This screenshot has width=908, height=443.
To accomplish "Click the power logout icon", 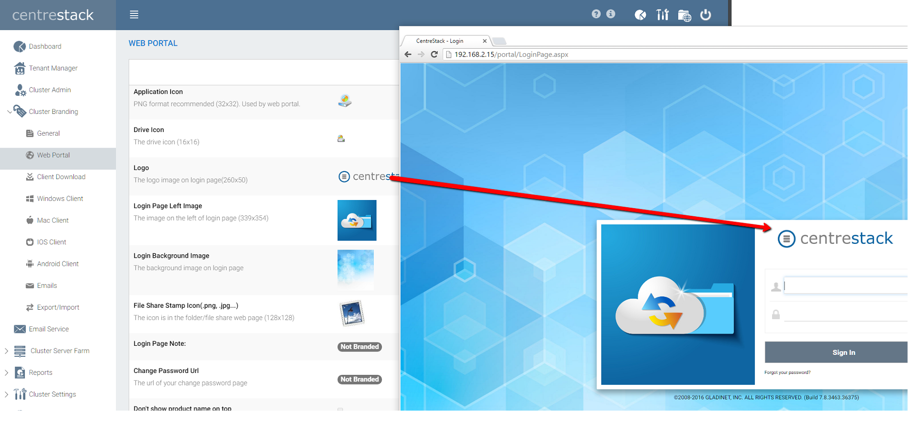I will [706, 15].
